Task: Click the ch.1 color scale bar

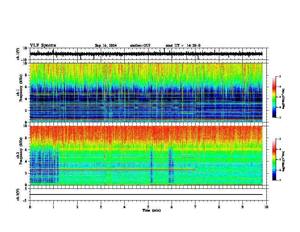Action: point(274,97)
